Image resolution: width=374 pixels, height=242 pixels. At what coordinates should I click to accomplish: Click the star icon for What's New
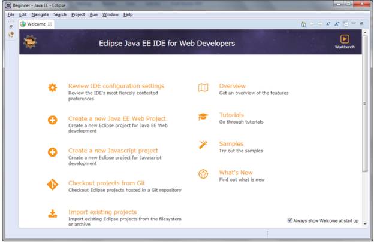tap(203, 174)
